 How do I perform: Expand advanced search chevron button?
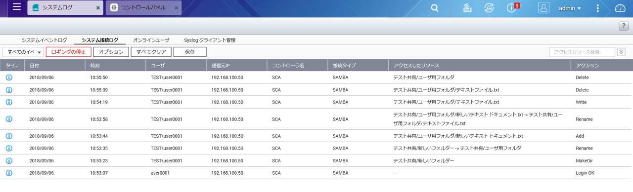(621, 52)
